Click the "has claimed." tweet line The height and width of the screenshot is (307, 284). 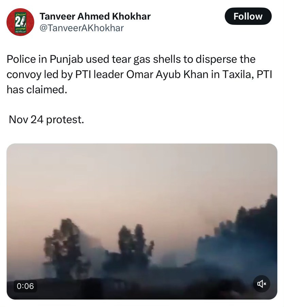tap(37, 90)
